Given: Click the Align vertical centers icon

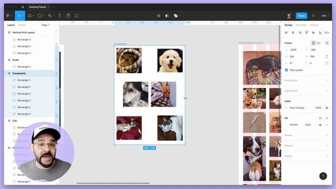Looking at the screenshot, I should (313, 33).
